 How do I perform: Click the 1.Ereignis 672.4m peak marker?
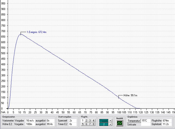tap(21, 34)
